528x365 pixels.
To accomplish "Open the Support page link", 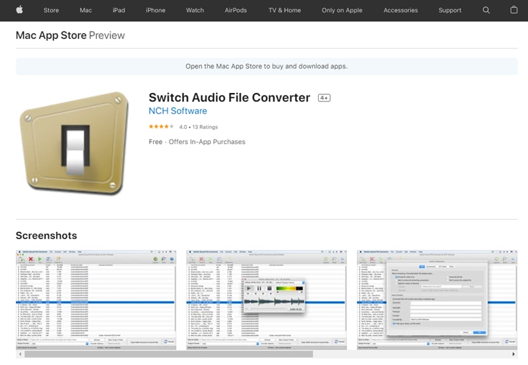I will click(450, 11).
